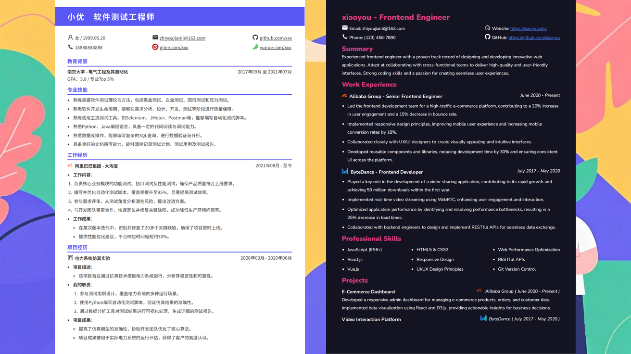This screenshot has height=354, width=631.
Task: Open the gitee.com/xxx link
Action: 174,48
